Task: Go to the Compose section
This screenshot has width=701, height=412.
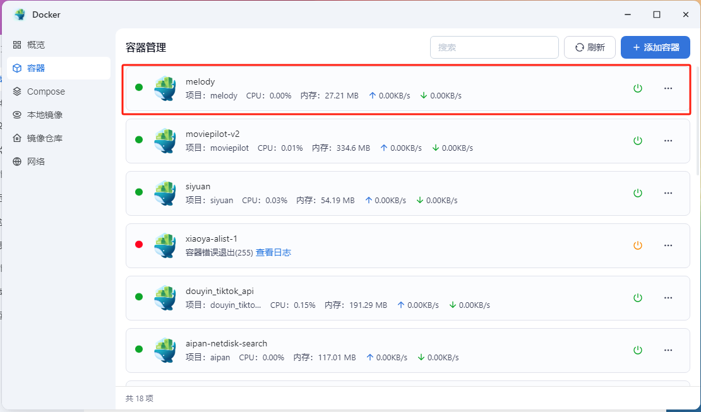Action: (x=59, y=91)
